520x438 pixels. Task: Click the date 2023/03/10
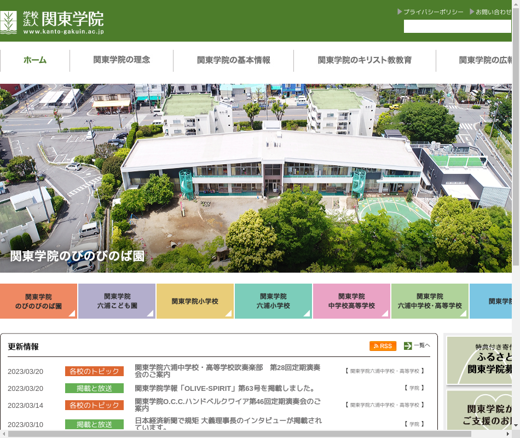pyautogui.click(x=26, y=425)
